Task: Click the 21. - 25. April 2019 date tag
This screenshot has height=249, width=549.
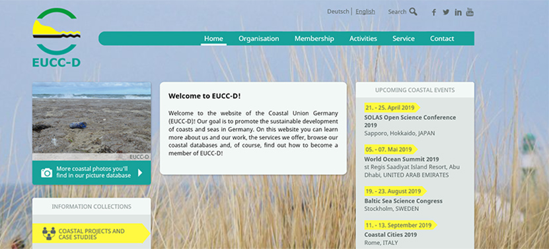Action: coord(392,107)
